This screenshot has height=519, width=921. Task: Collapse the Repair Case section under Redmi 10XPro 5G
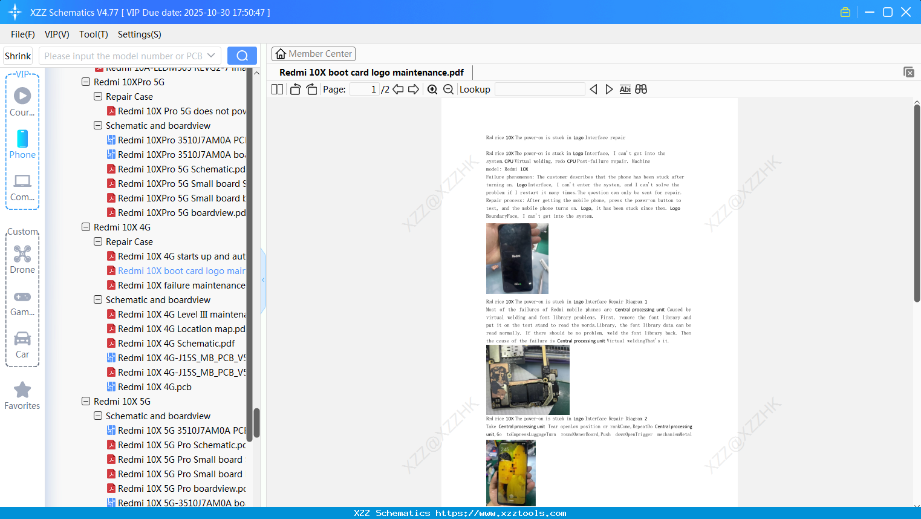[98, 96]
